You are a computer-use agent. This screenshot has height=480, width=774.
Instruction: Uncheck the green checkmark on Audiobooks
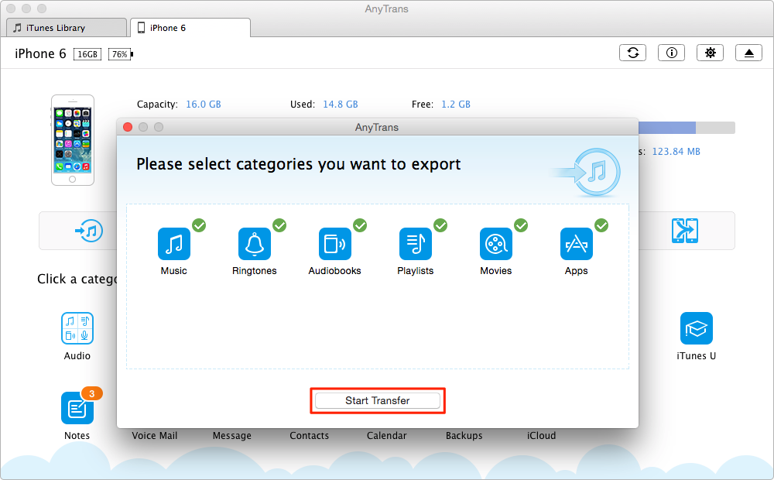coord(360,225)
